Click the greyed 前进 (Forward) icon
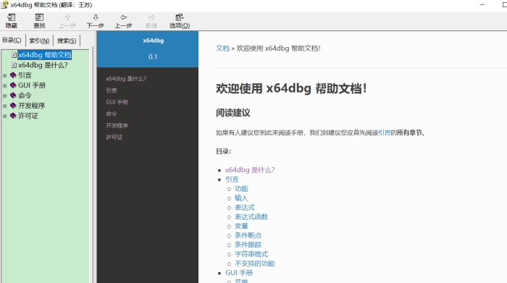Screen dimensions: 507x283 coord(151,17)
